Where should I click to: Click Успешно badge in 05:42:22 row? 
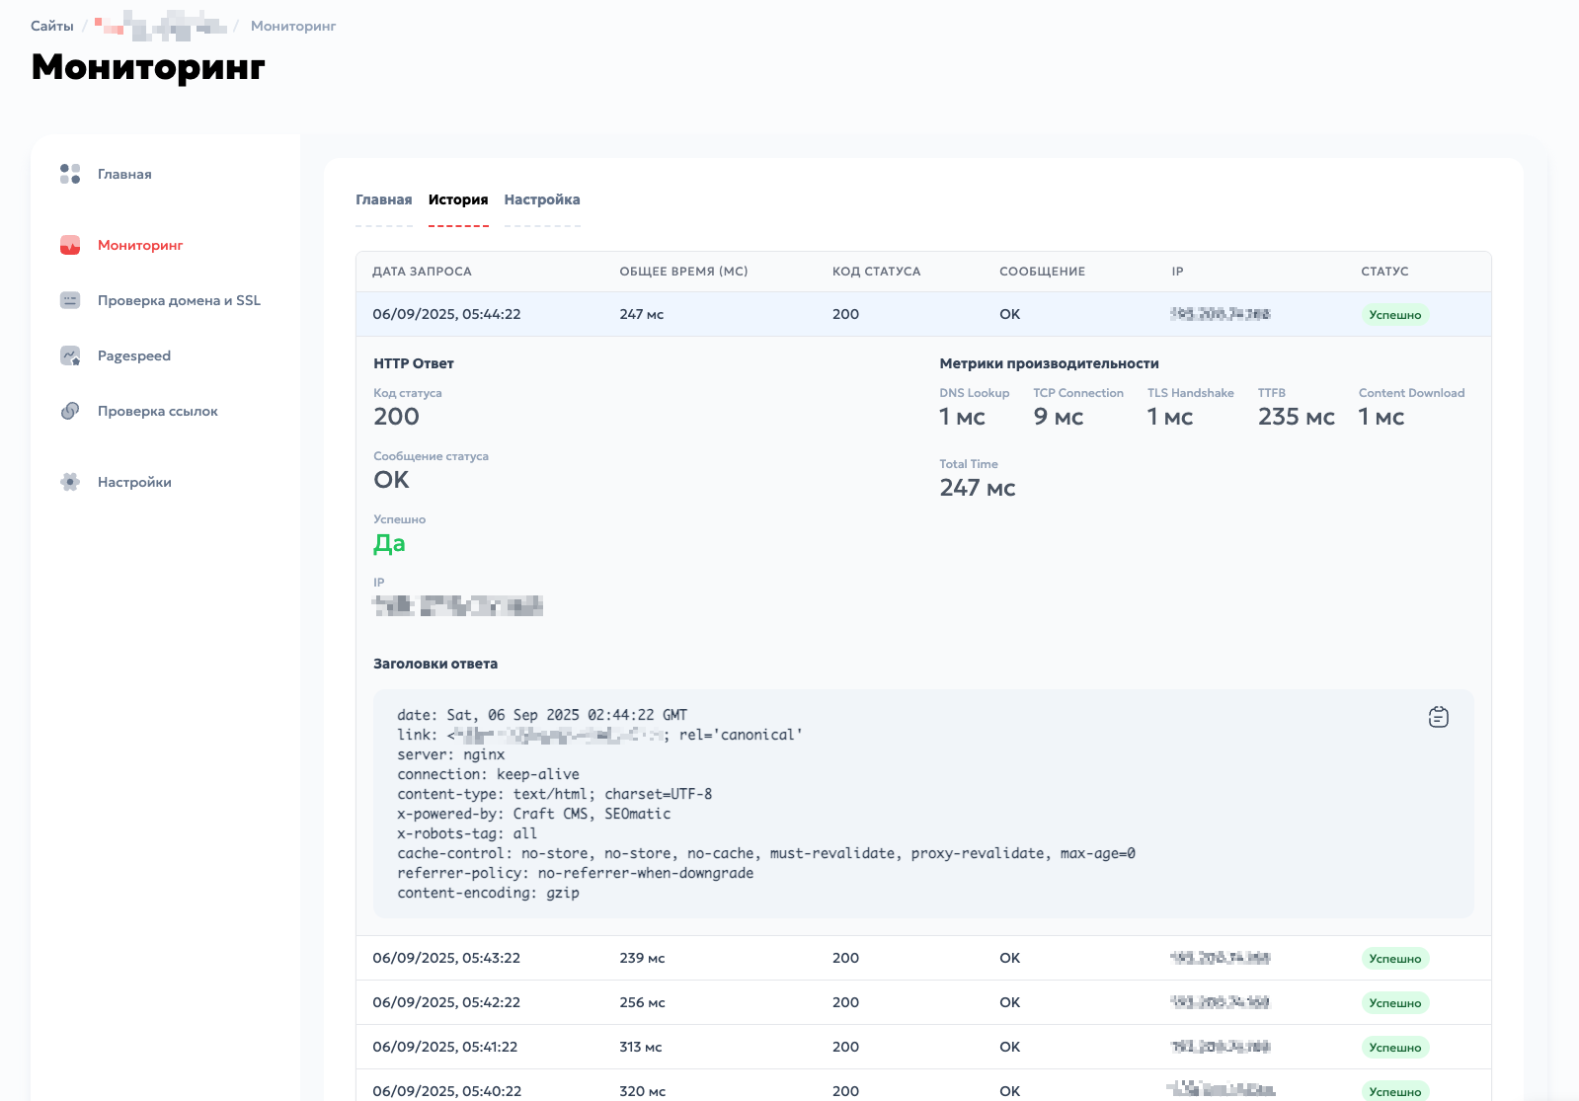pos(1395,1003)
